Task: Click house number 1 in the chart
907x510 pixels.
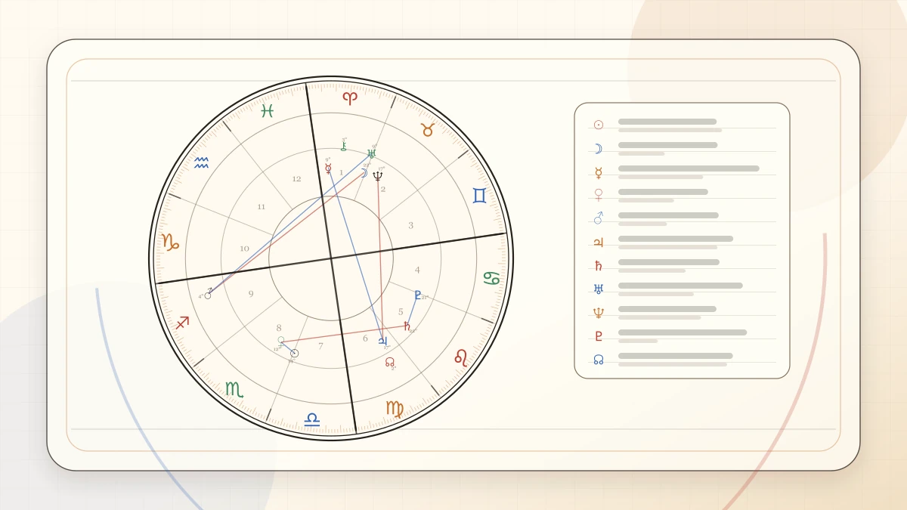Action: pyautogui.click(x=341, y=173)
